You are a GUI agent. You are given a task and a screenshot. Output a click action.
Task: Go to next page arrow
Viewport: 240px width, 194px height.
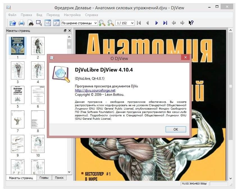click(x=156, y=23)
